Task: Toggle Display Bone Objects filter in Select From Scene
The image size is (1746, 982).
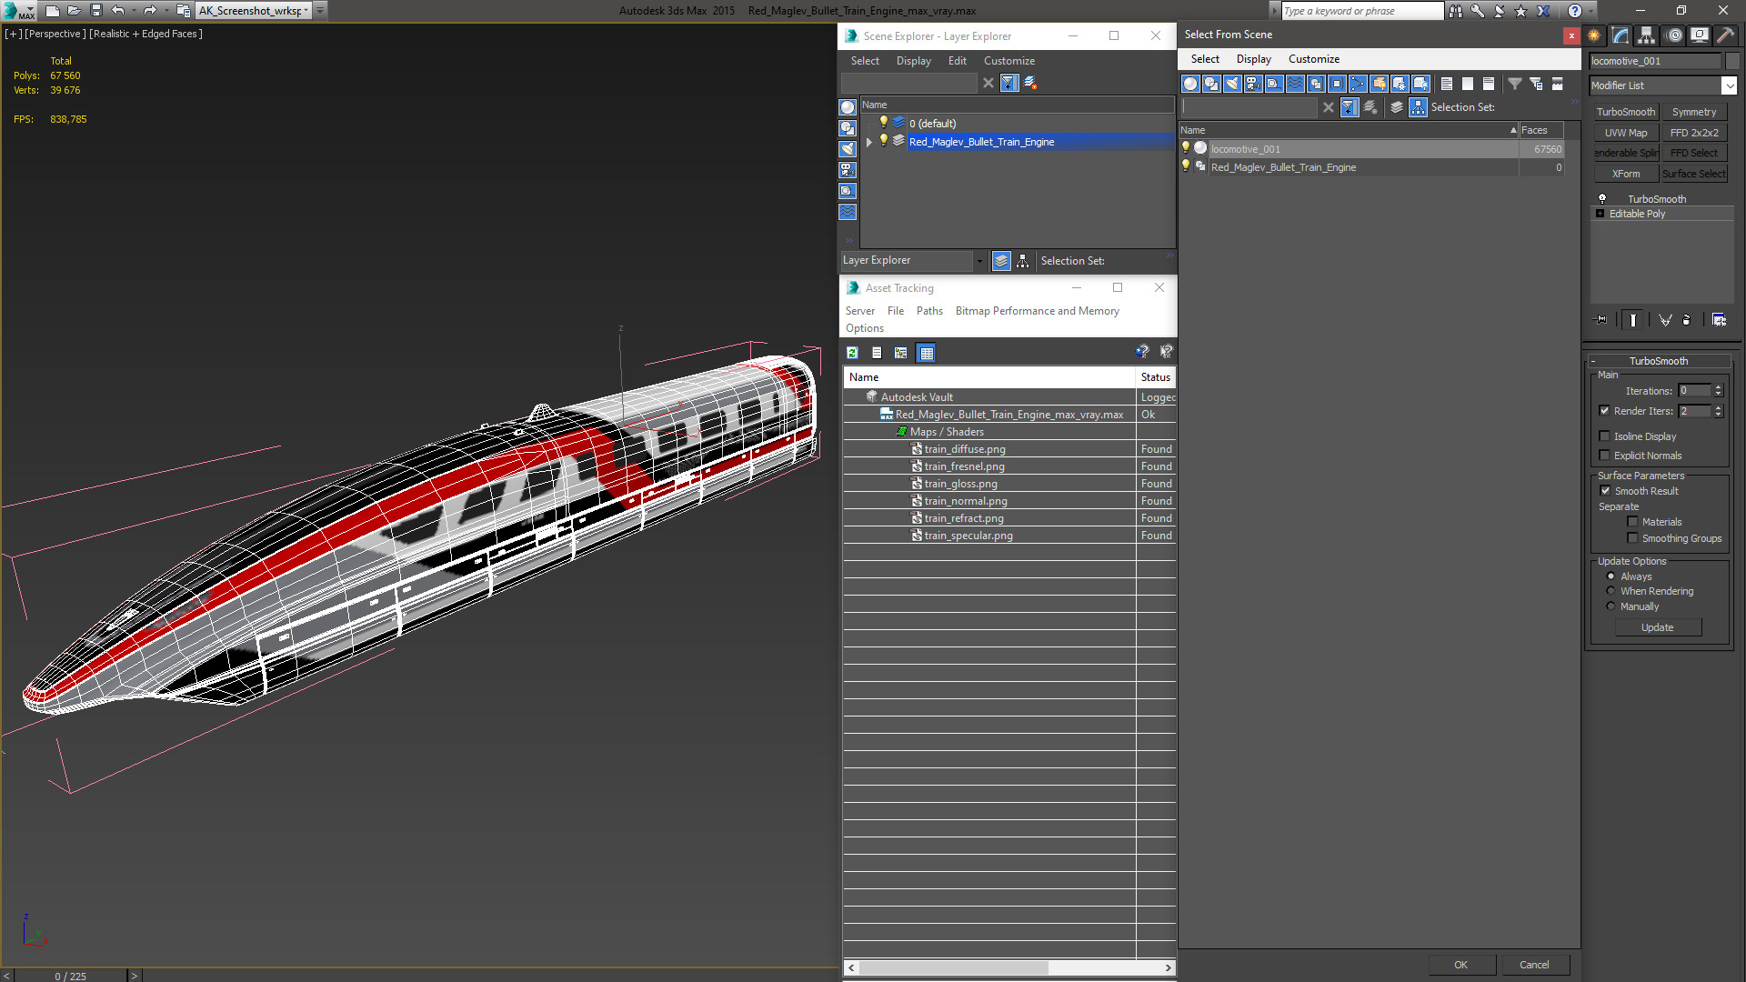Action: click(1358, 84)
